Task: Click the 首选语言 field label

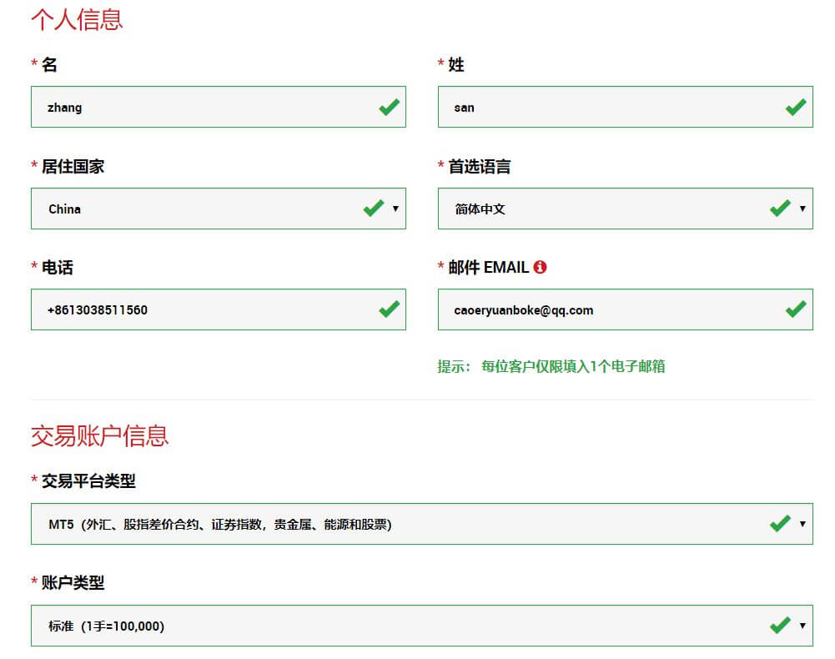Action: tap(480, 166)
